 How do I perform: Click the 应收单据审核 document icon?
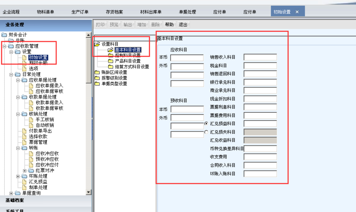coord(31,91)
